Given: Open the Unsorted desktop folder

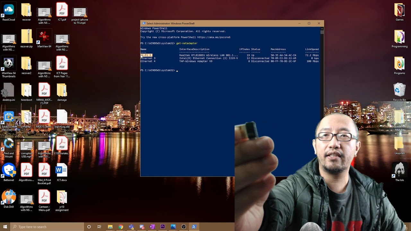Looking at the screenshot, I should click(x=399, y=146).
